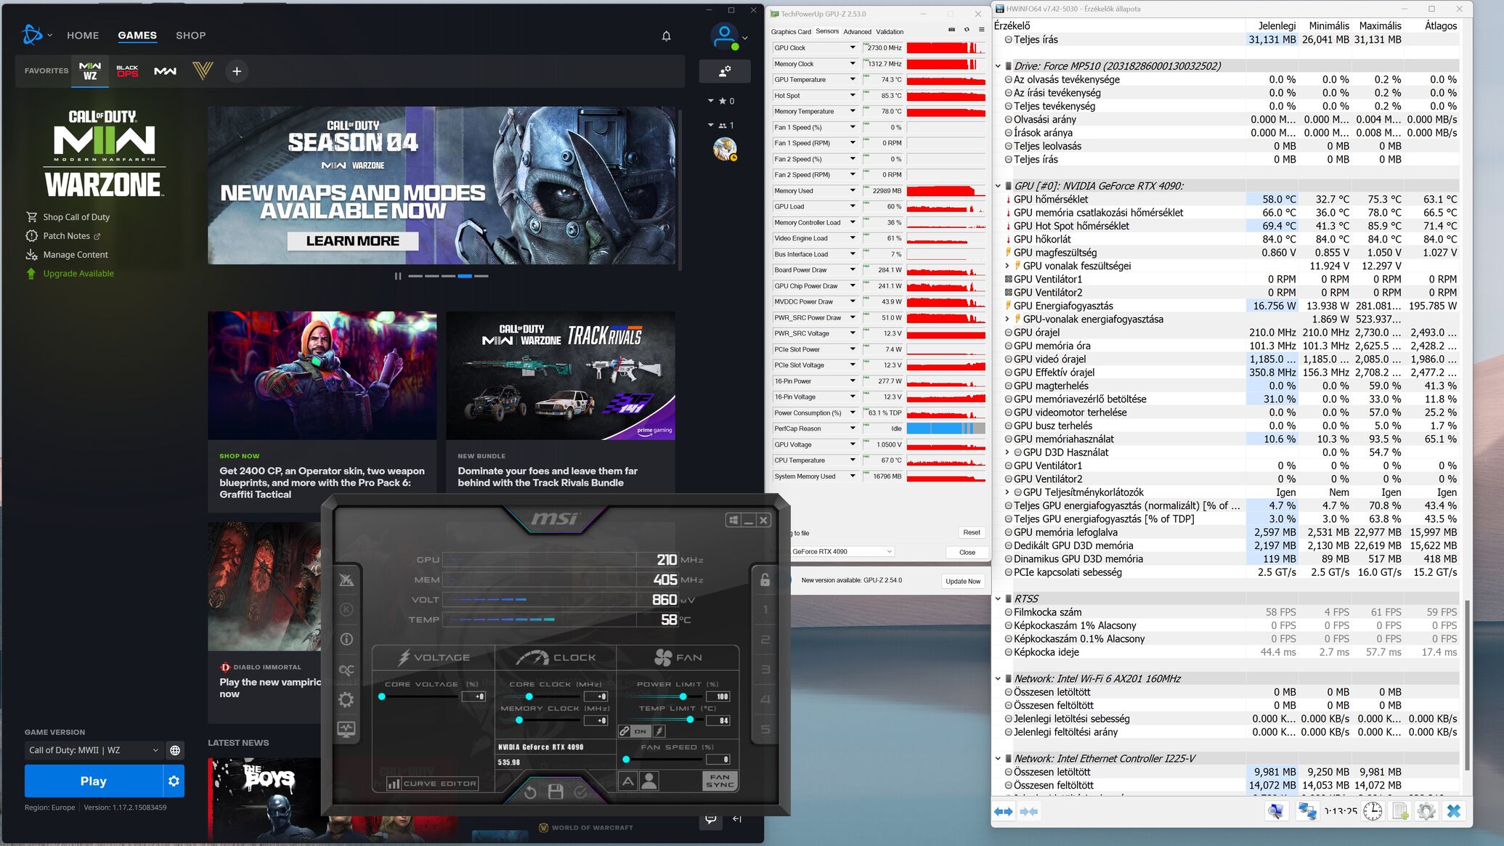1504x846 pixels.
Task: Open the SHOP tab in Battle.net
Action: pyautogui.click(x=190, y=36)
